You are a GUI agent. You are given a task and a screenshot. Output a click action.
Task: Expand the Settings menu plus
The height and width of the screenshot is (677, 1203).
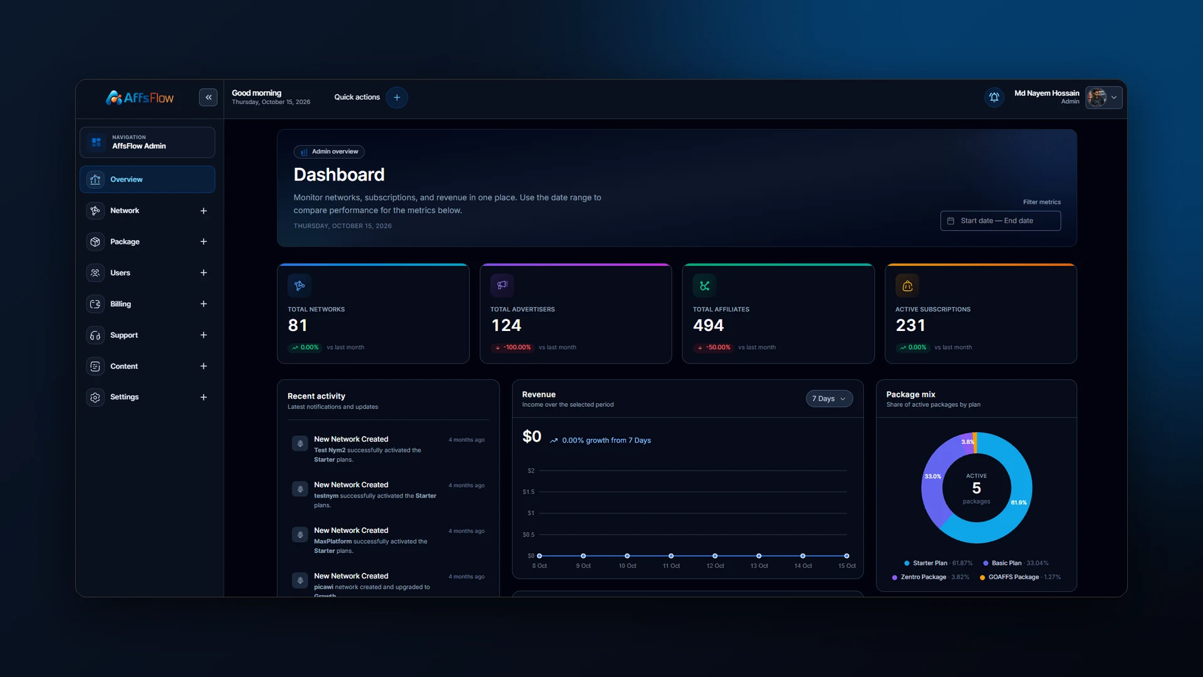204,397
